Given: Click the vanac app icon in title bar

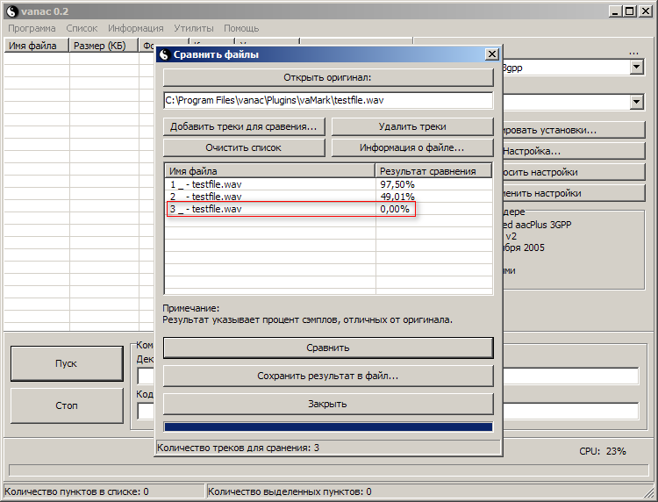Looking at the screenshot, I should tap(11, 11).
